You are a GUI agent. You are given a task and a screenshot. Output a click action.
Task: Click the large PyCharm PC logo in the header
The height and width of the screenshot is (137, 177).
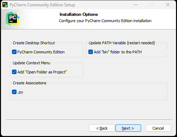click(x=13, y=19)
